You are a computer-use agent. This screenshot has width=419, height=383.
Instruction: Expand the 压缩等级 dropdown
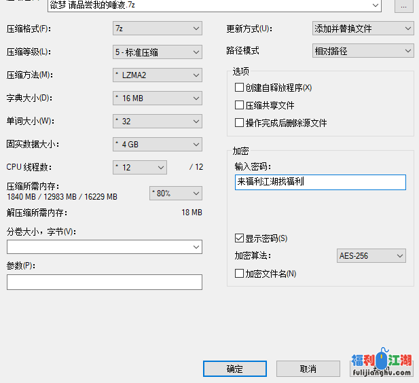pos(157,52)
